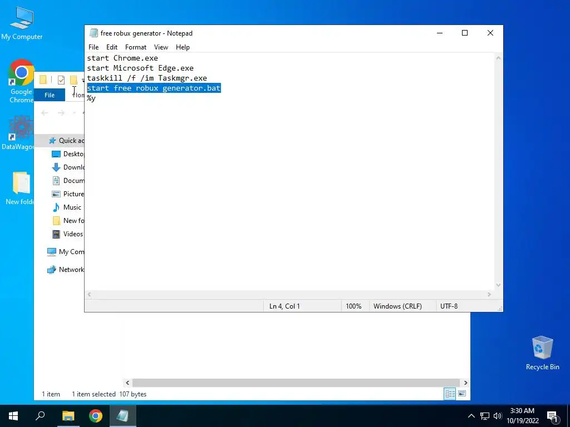Click the Explorer horizontal scrollbar track
Screen dimensions: 570x427
pyautogui.click(x=297, y=383)
